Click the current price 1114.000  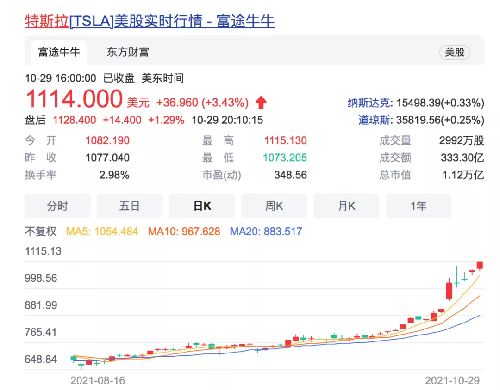click(74, 99)
